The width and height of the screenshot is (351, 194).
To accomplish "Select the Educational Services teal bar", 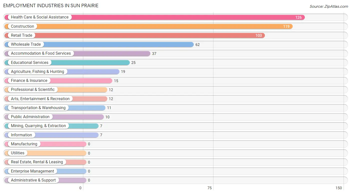I will [x=67, y=62].
